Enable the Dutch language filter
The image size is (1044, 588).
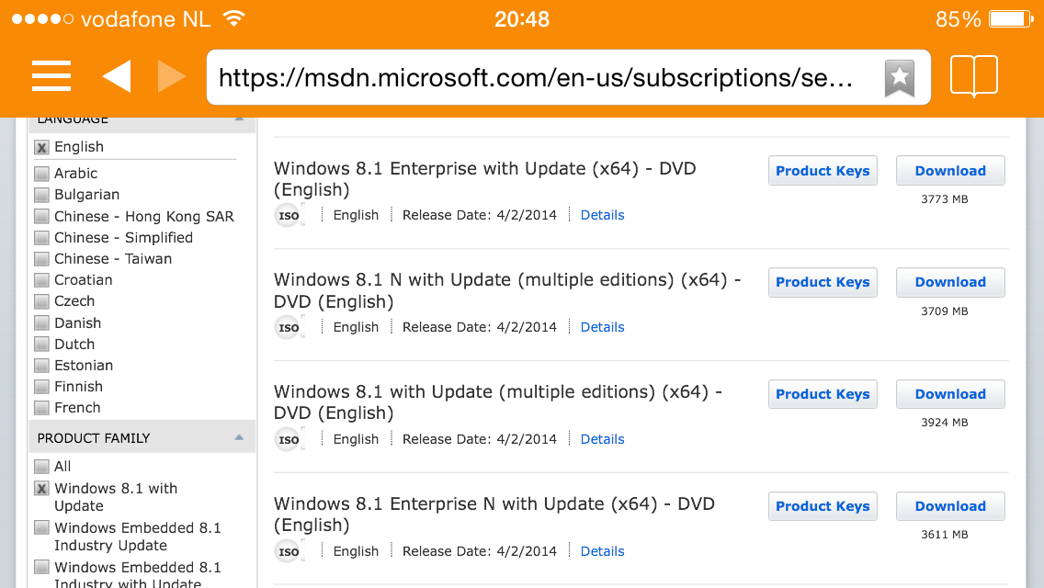(41, 345)
